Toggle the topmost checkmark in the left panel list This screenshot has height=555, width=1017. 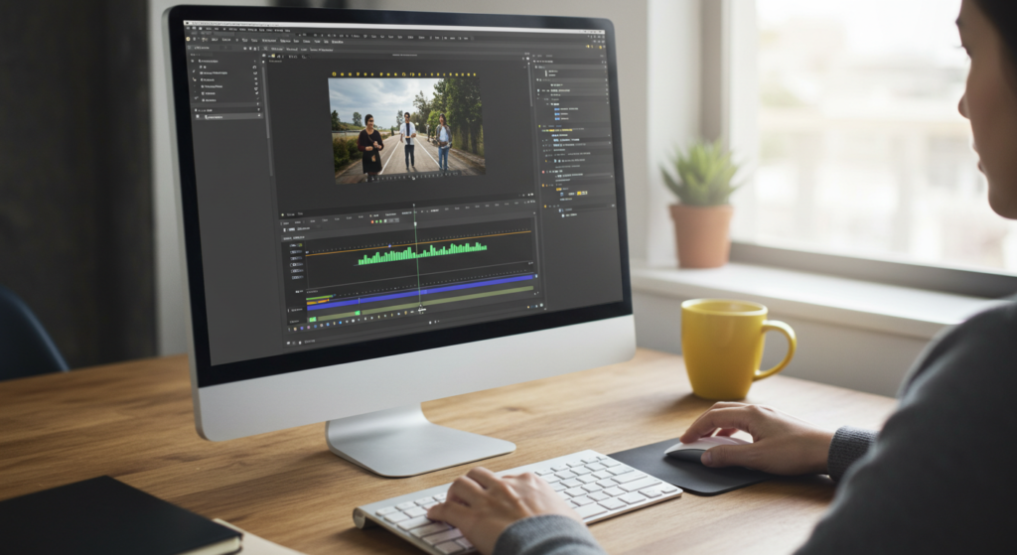click(255, 63)
